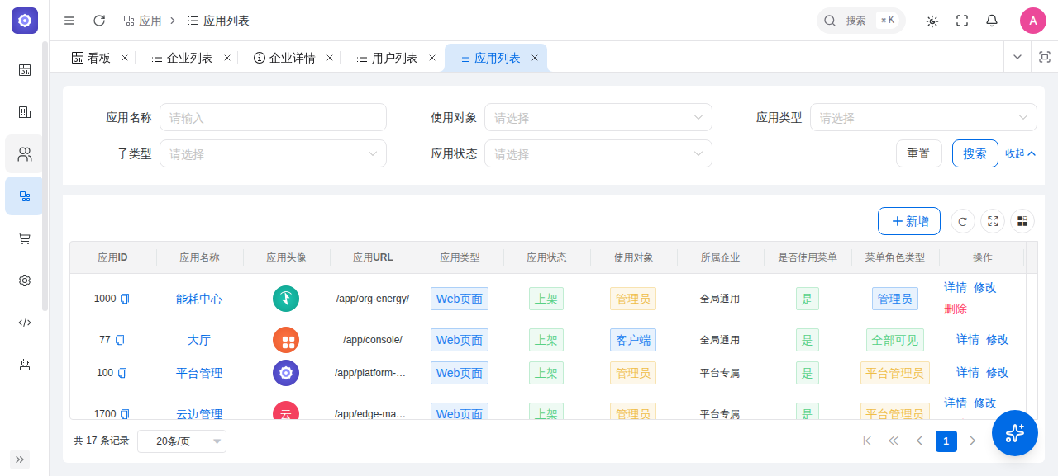Open page size 20条/页 dropdown
1058x476 pixels.
(x=182, y=441)
